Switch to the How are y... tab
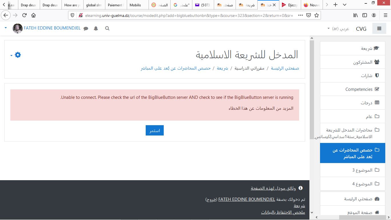This screenshot has height=220, width=391. [x=72, y=5]
